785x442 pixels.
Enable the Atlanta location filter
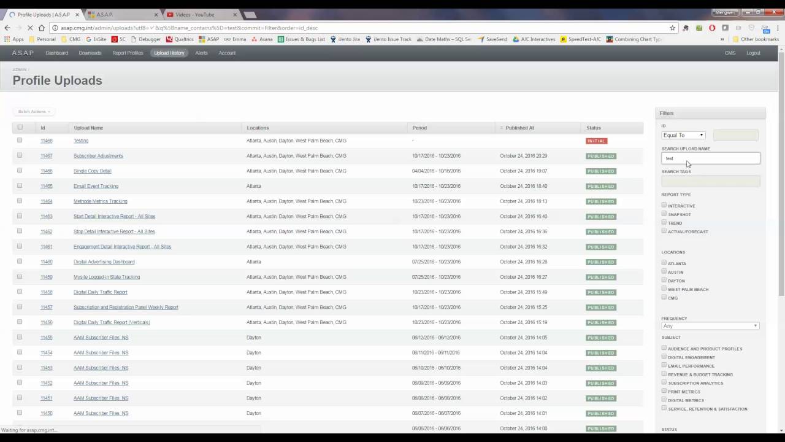[664, 263]
